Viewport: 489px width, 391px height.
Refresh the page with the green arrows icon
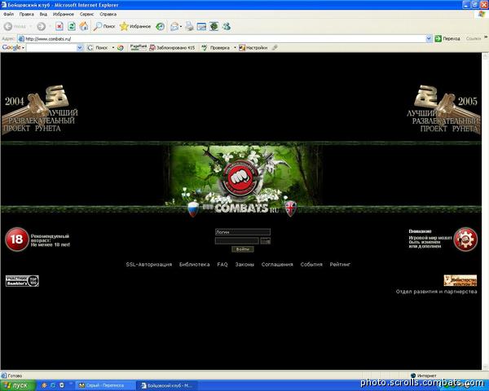click(x=72, y=27)
